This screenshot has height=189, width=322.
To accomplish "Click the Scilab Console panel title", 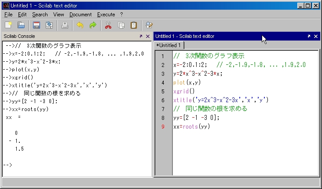I will coord(19,36).
